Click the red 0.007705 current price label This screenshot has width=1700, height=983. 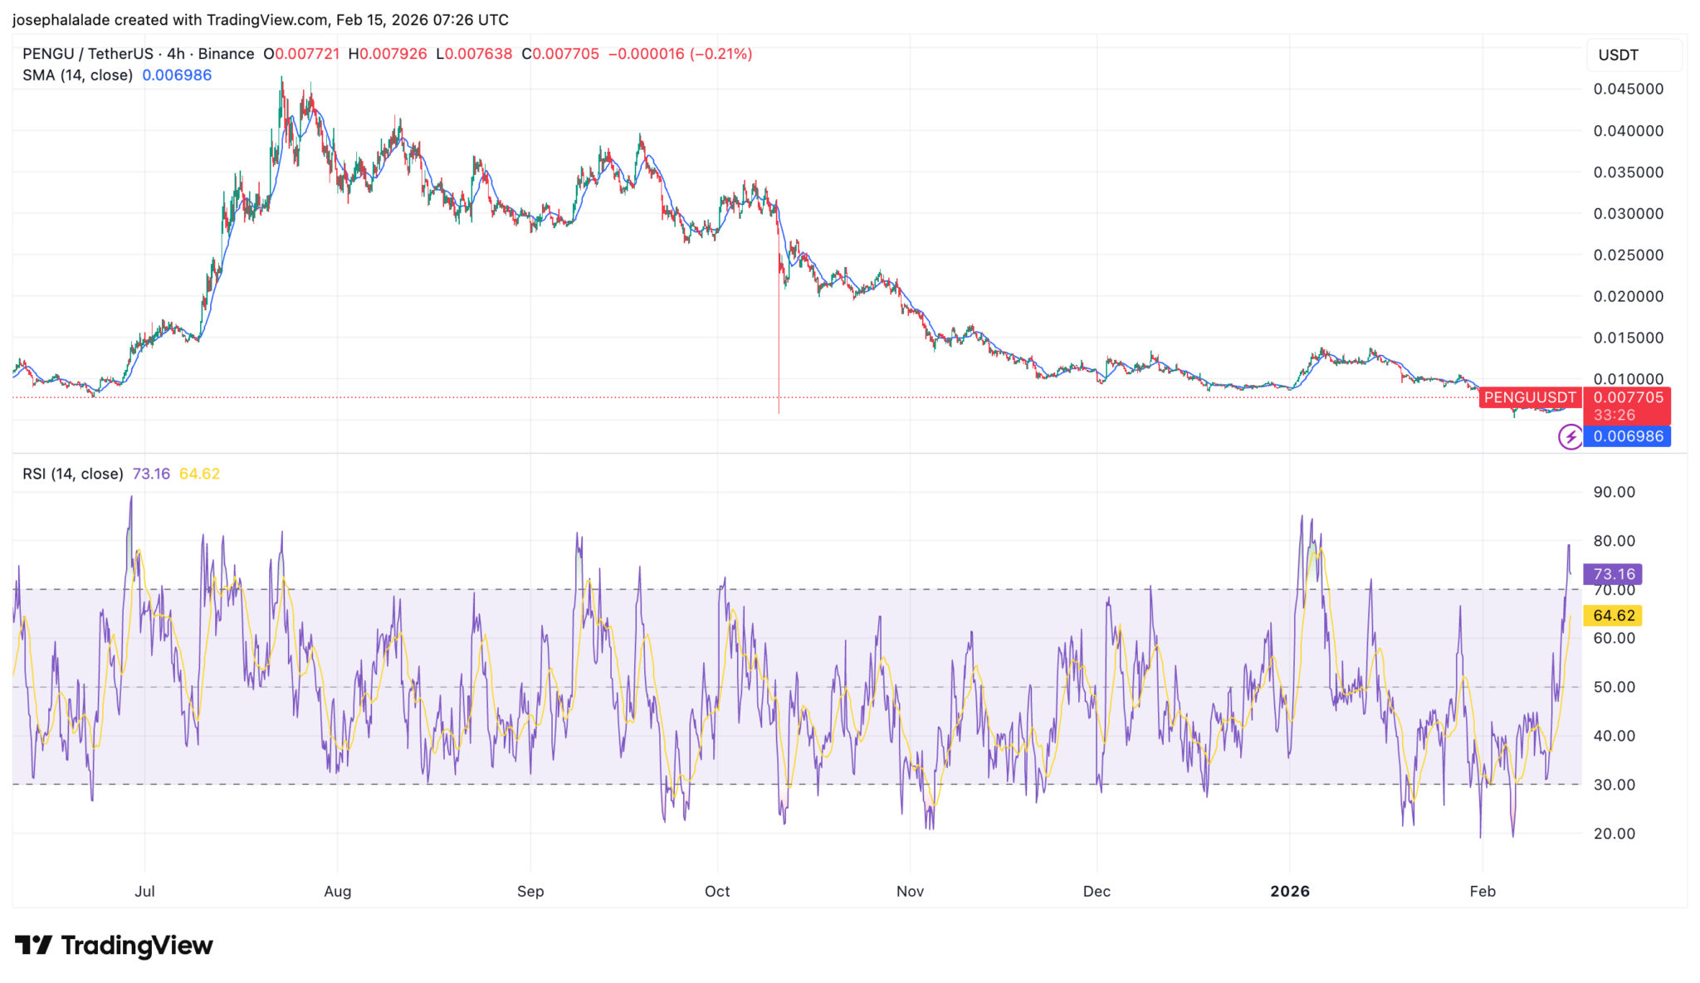click(1627, 398)
